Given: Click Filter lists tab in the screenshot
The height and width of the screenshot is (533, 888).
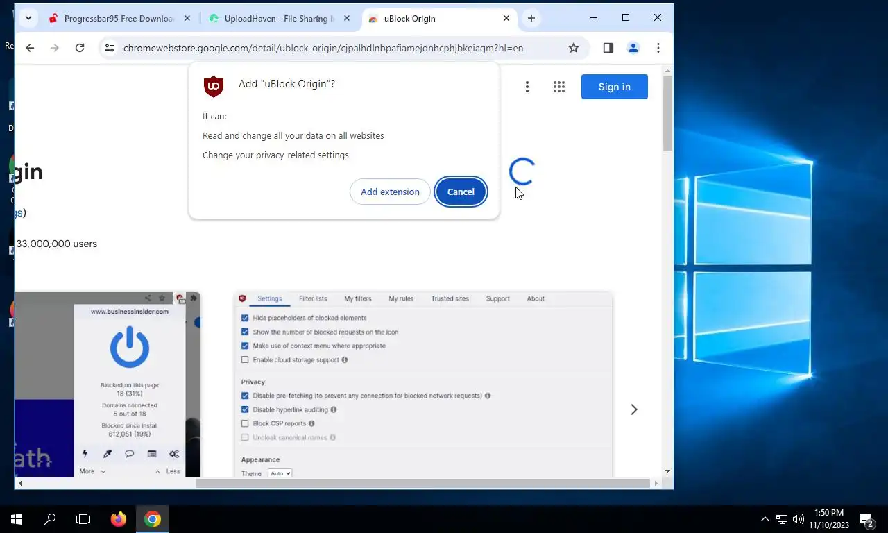Looking at the screenshot, I should coord(313,298).
